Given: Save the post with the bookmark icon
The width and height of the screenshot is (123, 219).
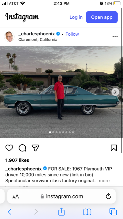Looking at the screenshot, I should tap(114, 148).
